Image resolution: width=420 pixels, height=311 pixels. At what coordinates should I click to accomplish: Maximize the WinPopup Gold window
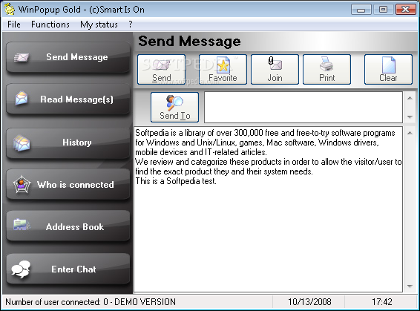coord(384,10)
